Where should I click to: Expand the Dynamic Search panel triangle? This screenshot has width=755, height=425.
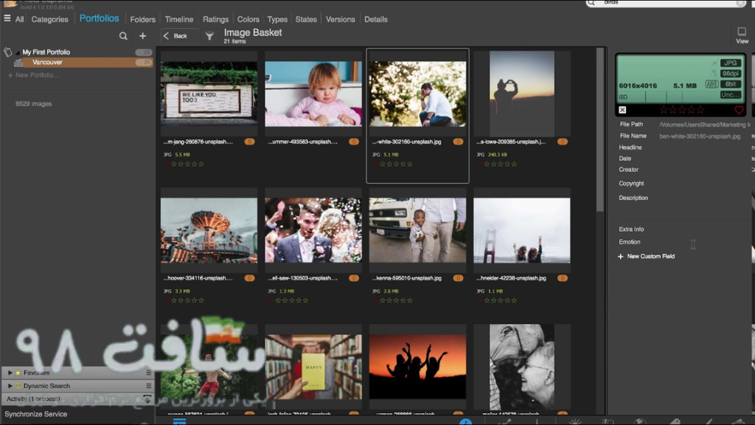tap(10, 385)
